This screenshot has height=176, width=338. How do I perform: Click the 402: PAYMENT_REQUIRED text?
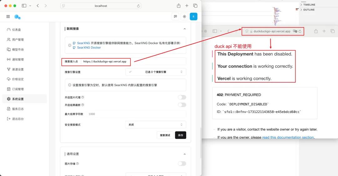coord(239,95)
